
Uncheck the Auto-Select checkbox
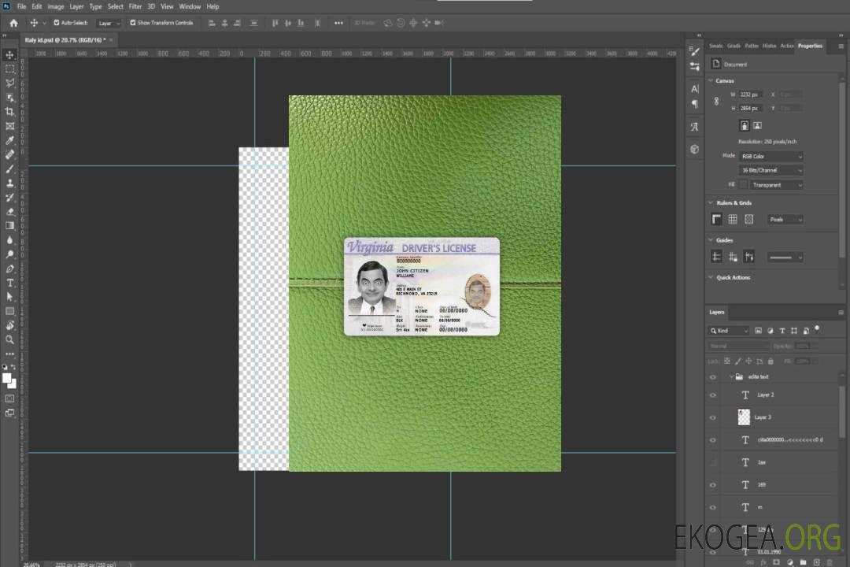point(57,23)
